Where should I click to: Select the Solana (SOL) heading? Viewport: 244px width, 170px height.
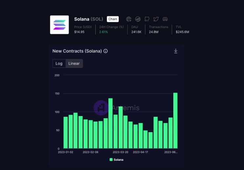pyautogui.click(x=88, y=19)
